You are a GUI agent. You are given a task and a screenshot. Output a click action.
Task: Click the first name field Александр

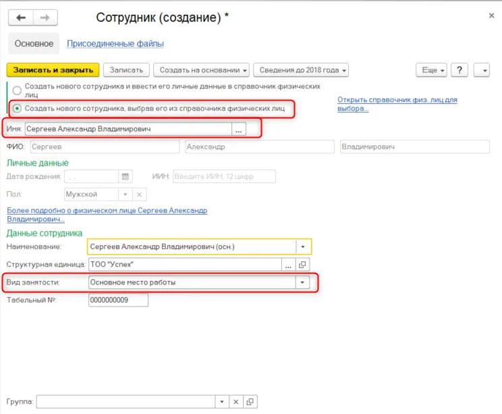click(260, 147)
